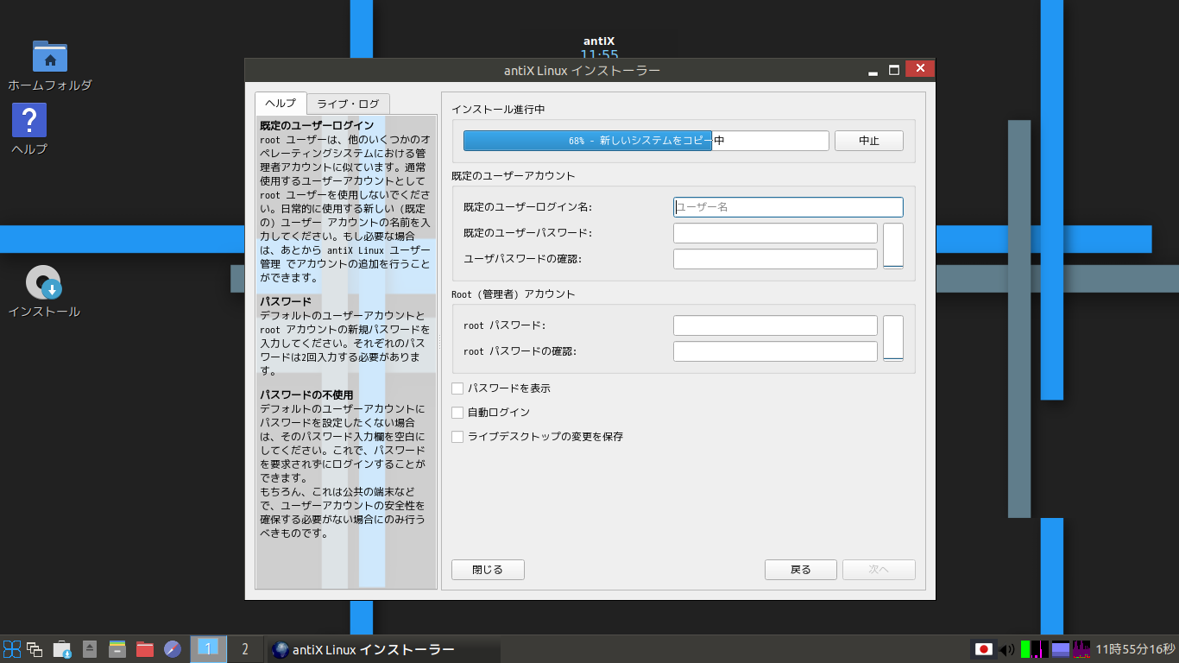
Task: Click the ユーザパスワードの確認 field
Action: (775, 259)
